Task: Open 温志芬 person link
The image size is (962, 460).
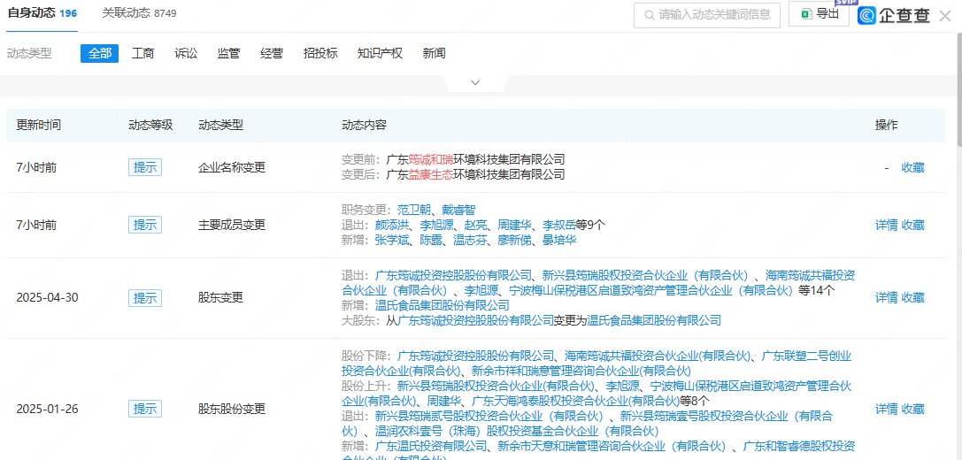Action: pyautogui.click(x=470, y=240)
